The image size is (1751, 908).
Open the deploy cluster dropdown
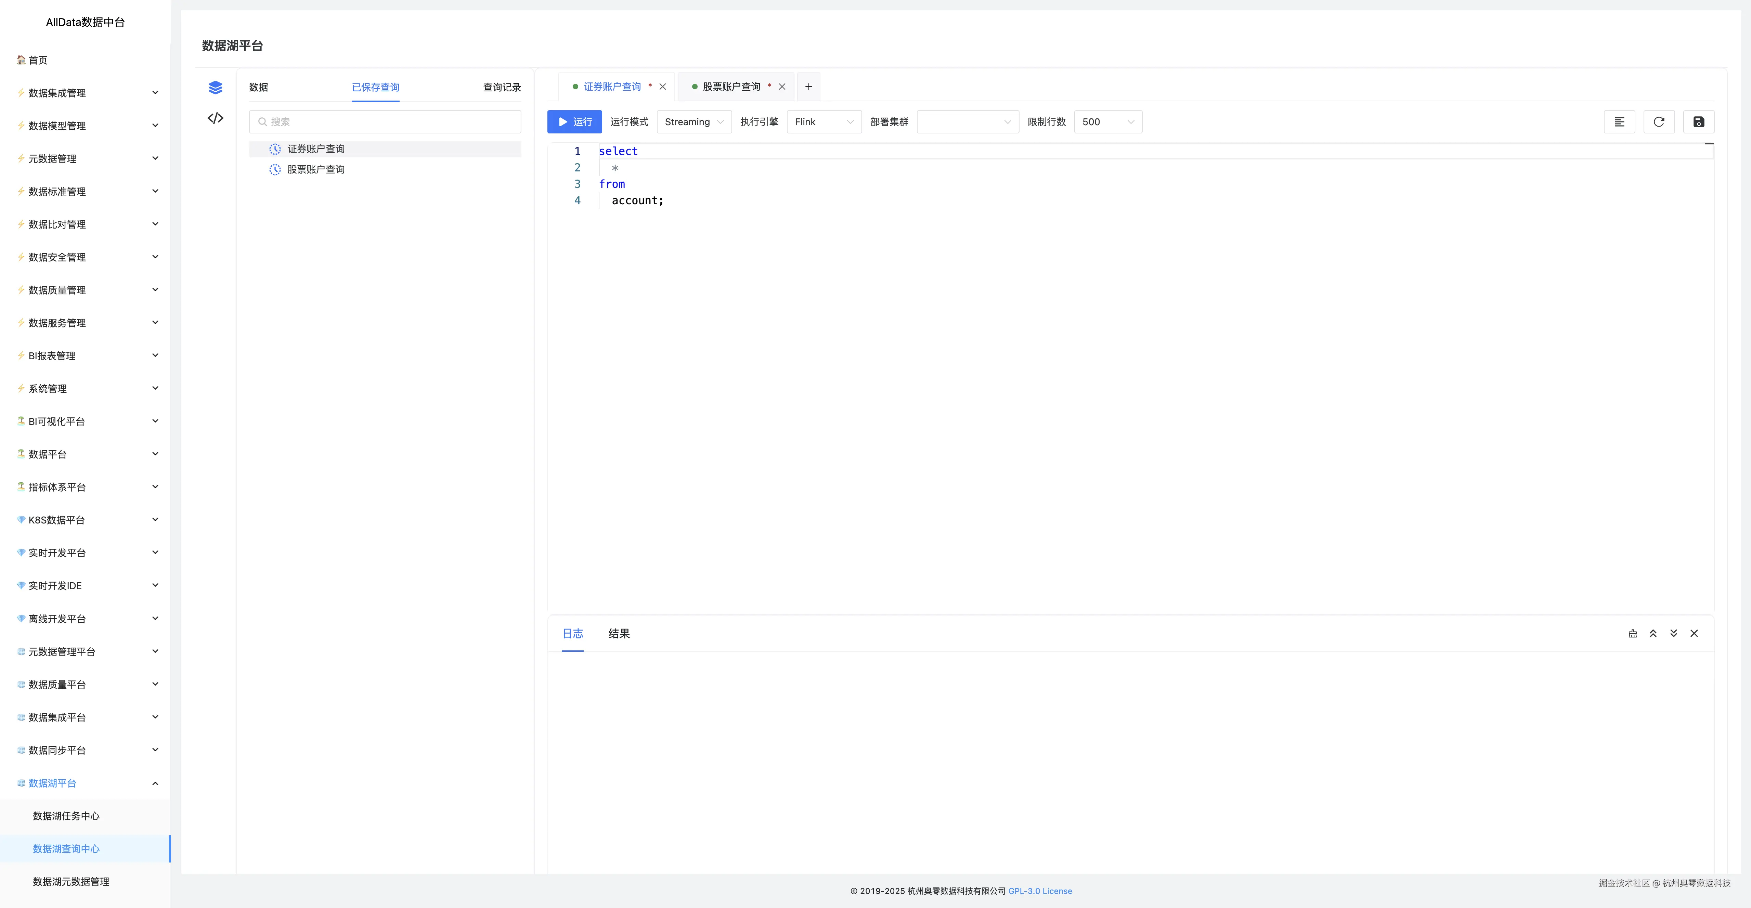pyautogui.click(x=967, y=122)
